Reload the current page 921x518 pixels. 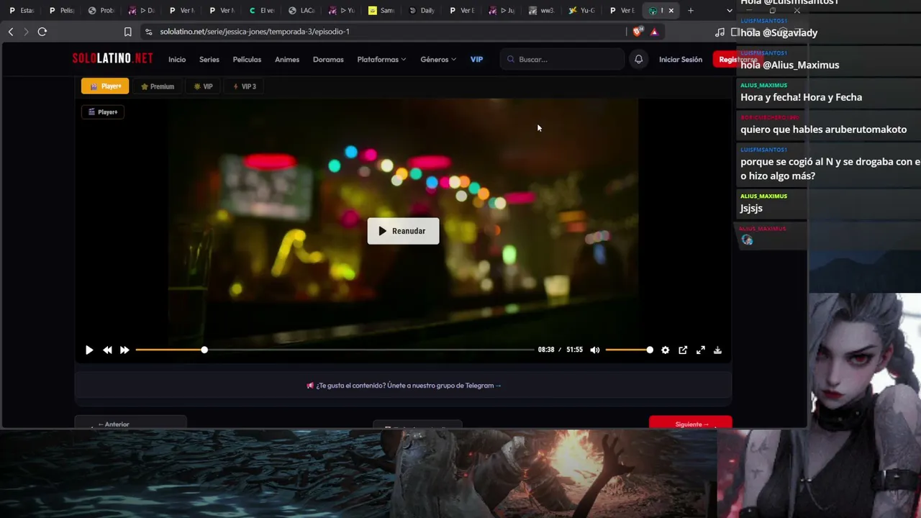pyautogui.click(x=42, y=32)
